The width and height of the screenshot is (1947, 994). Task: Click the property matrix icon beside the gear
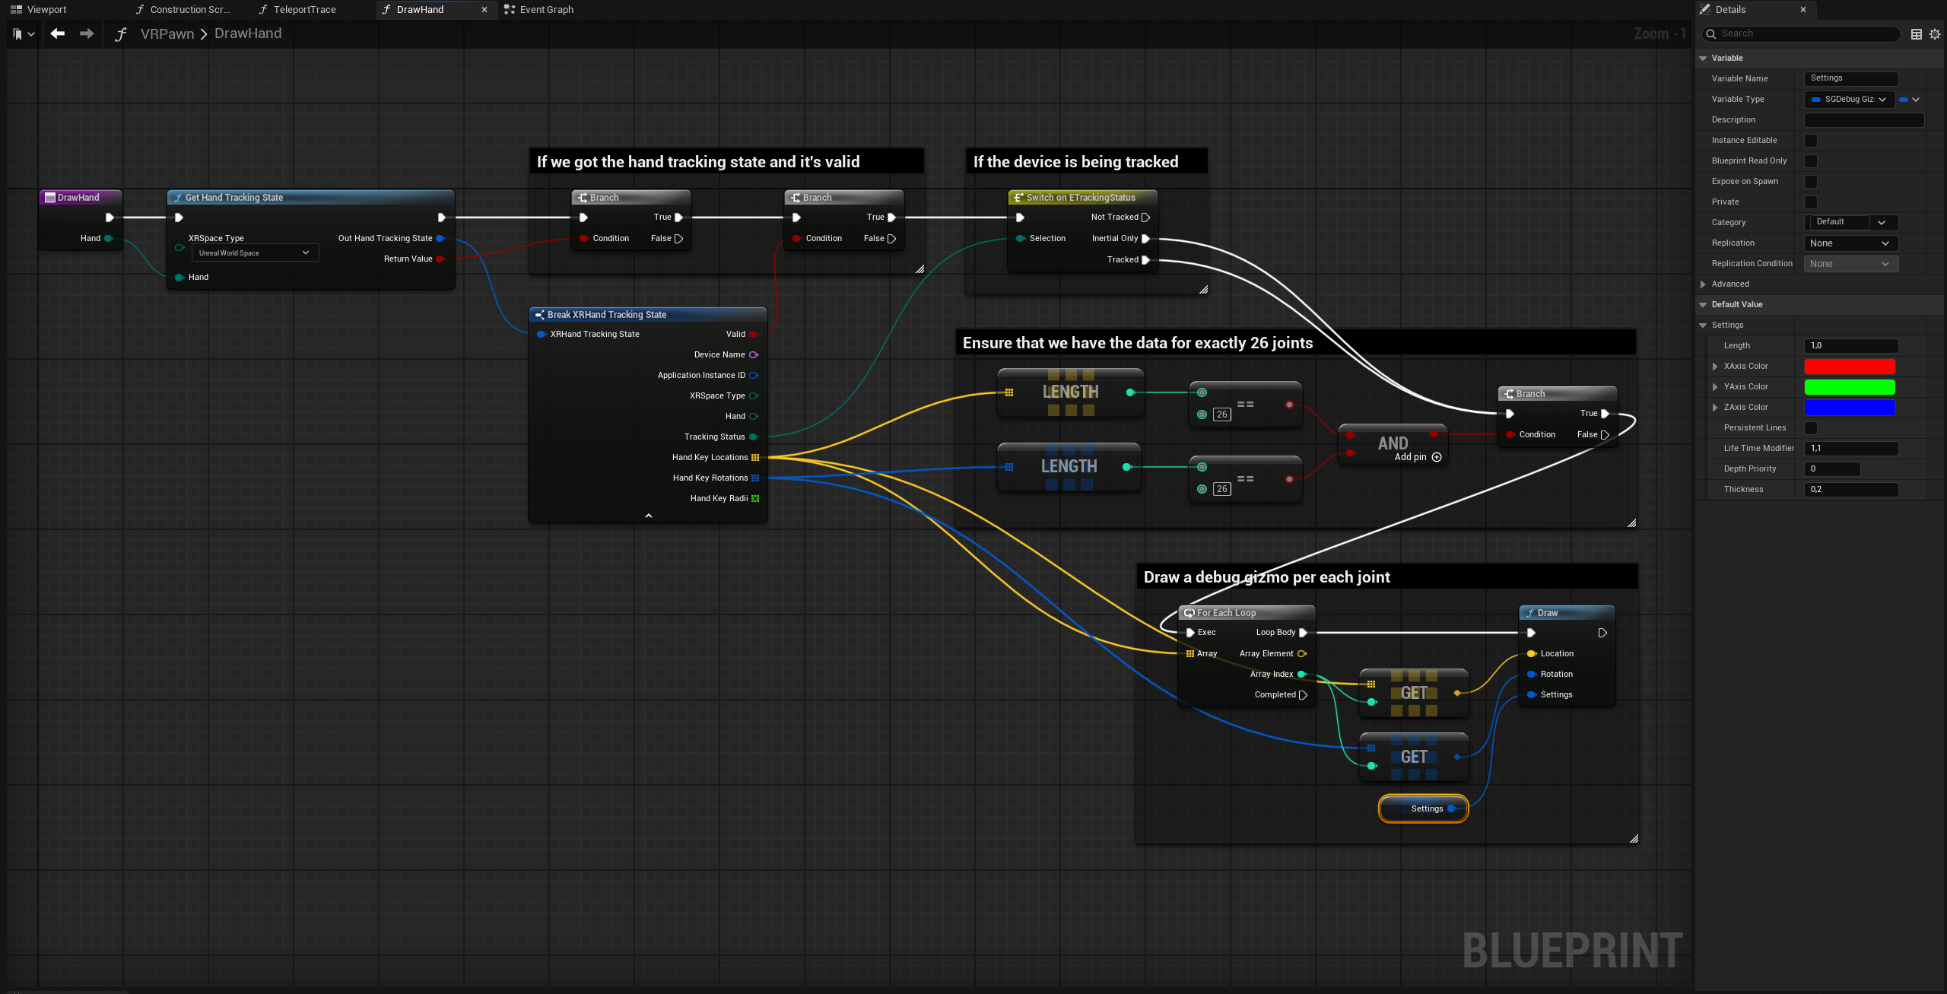click(x=1916, y=33)
